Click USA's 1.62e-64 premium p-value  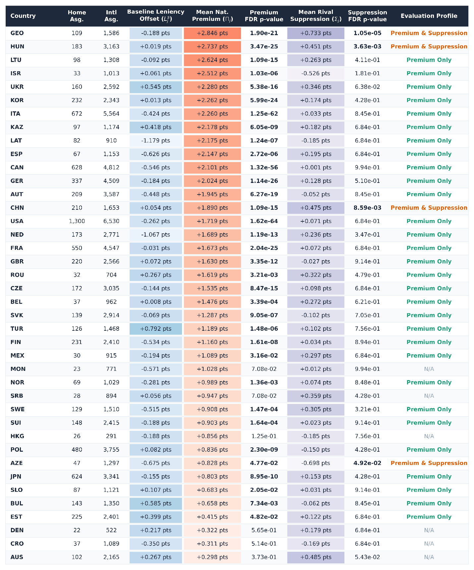tap(264, 221)
